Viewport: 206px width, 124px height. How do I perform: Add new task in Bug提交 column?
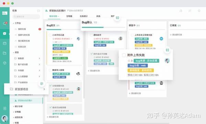53,117
